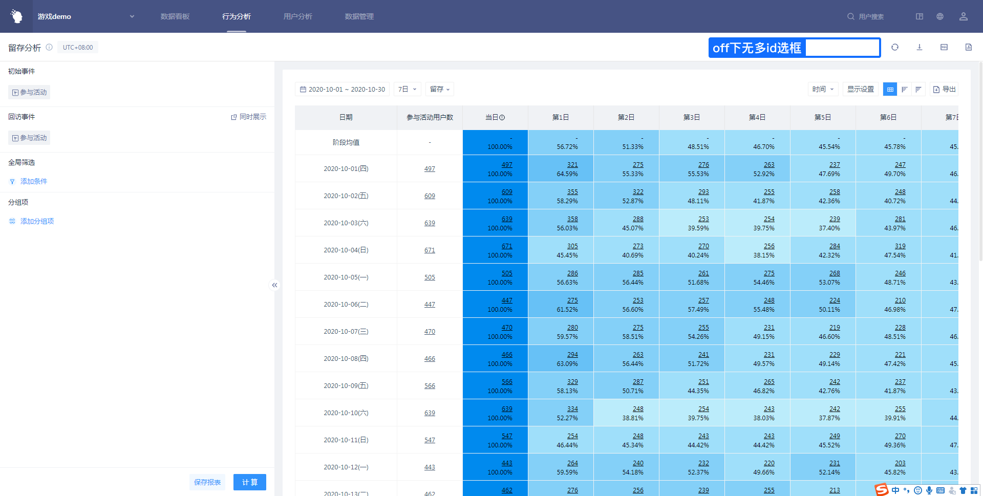Click the 添加条件 link under 全局筛选

pos(33,181)
